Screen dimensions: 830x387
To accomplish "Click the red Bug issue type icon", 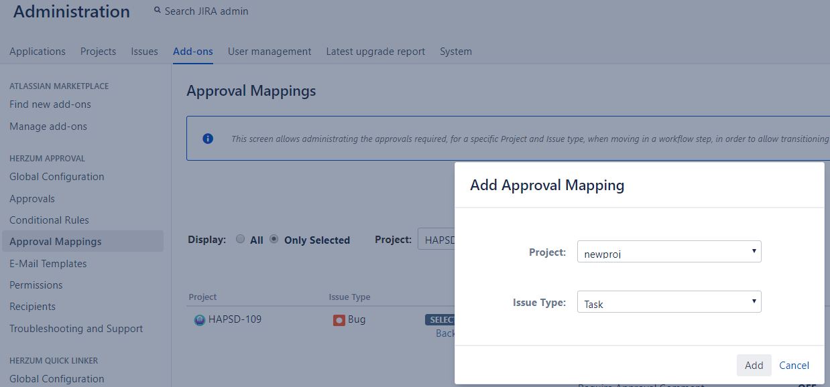I will click(339, 320).
